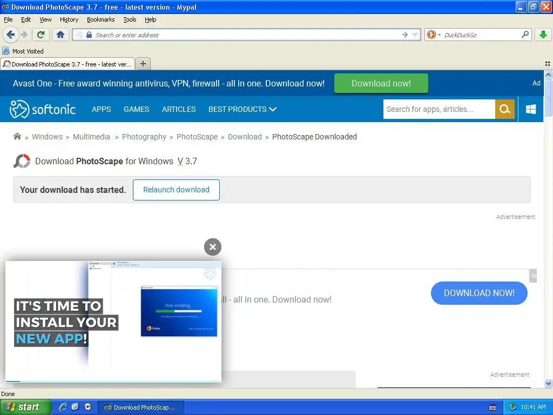Screen dimensions: 553x415
Task: Click the list all tabs grid icon
Action: [548, 64]
